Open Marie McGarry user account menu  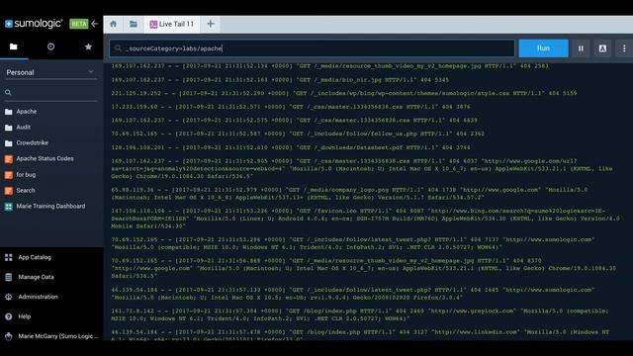click(58, 336)
